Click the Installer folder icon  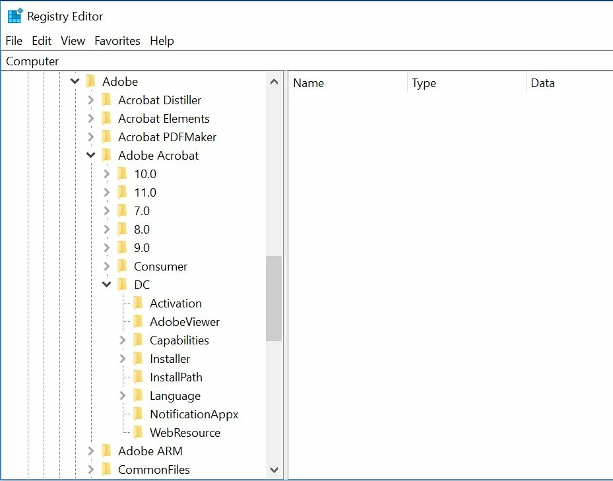(139, 358)
